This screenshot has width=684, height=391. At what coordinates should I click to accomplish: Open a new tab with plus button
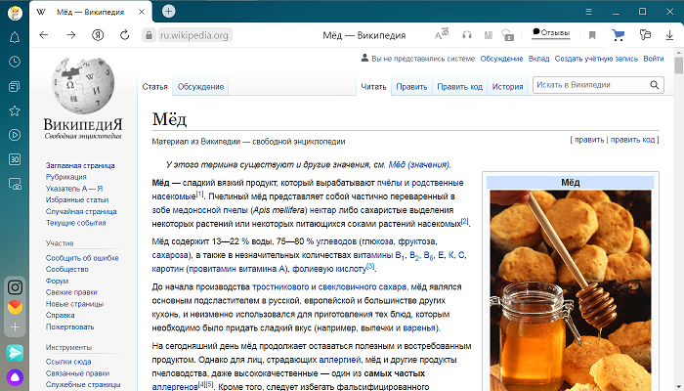point(168,11)
